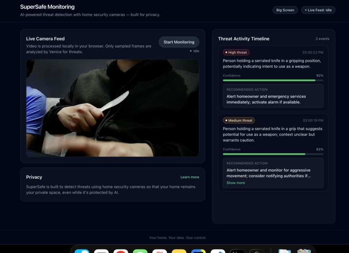Click the Privacy section heading

tap(34, 177)
